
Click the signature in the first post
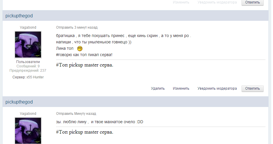click(85, 65)
